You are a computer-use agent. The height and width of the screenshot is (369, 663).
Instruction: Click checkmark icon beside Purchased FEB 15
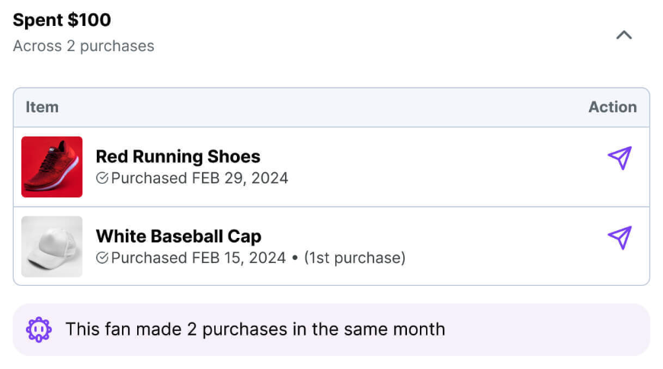102,258
